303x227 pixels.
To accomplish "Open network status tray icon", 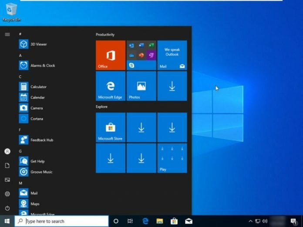I will (258, 221).
